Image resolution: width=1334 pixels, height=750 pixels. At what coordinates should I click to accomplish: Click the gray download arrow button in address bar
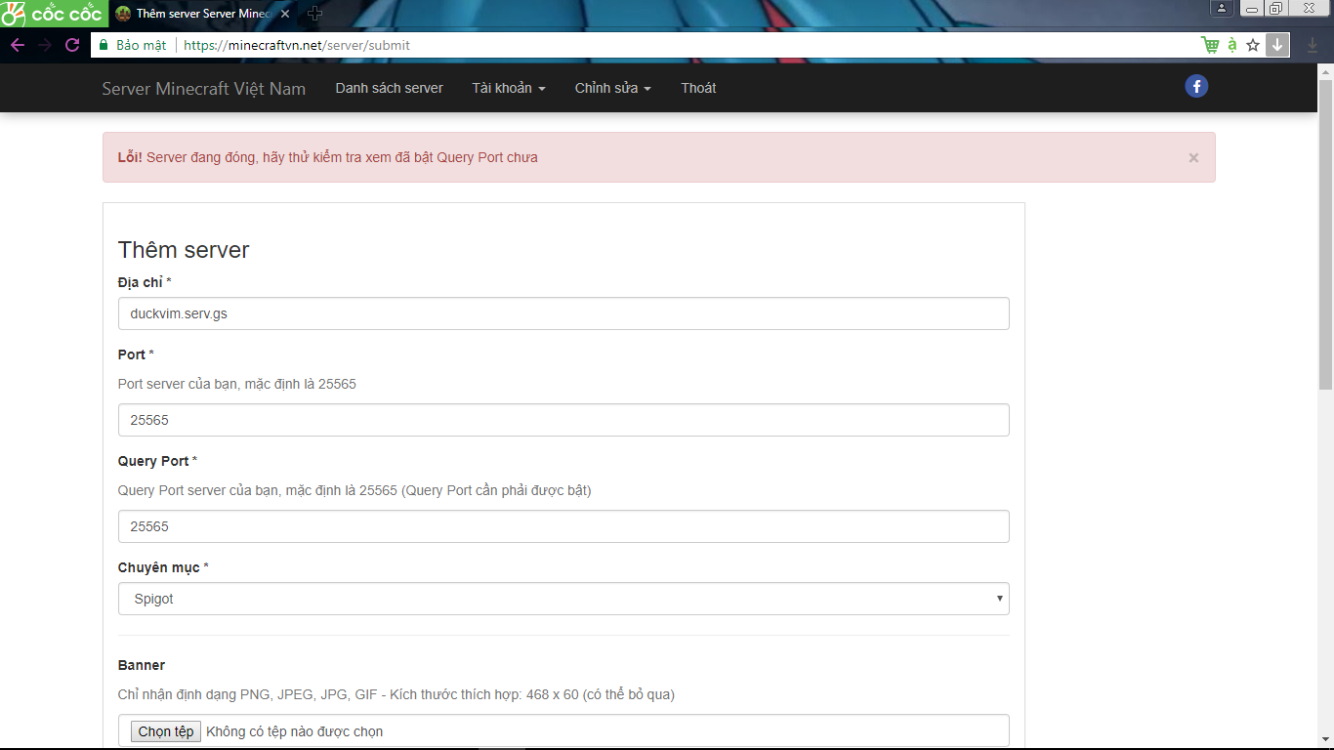pyautogui.click(x=1277, y=45)
